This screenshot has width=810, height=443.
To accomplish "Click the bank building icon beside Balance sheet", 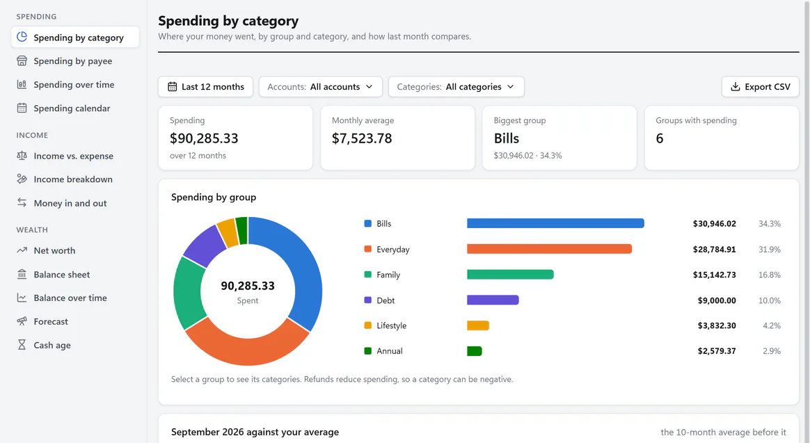I will 22,273.
